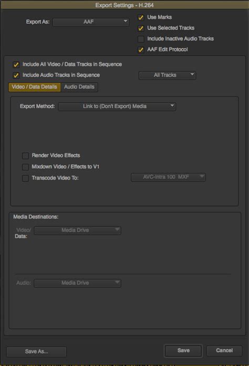
Task: Click the Media Destinations label
Action: tap(36, 217)
